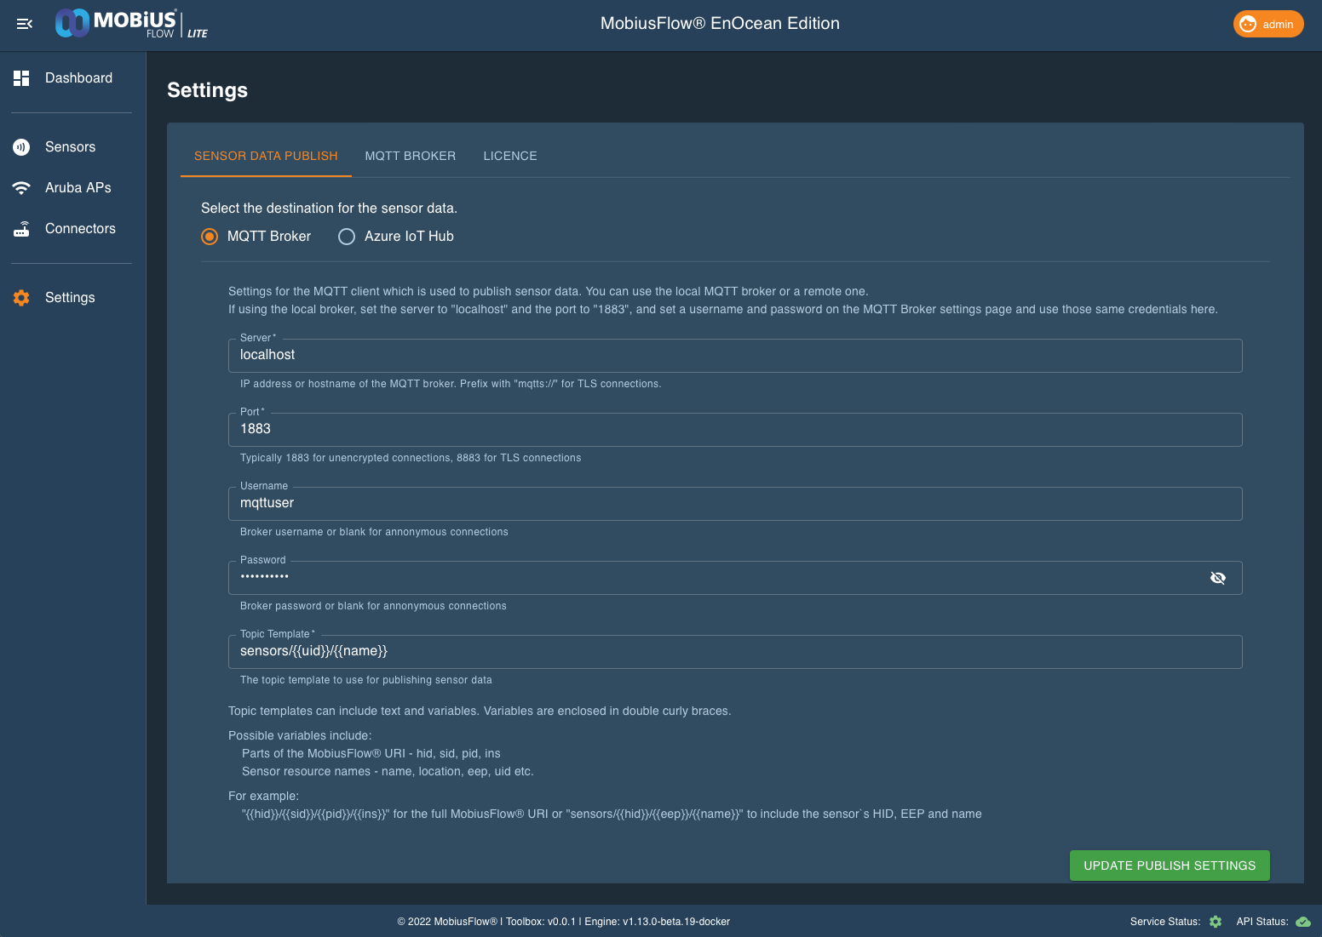Screen dimensions: 1322x937
Task: Open the admin user menu
Action: point(1268,24)
